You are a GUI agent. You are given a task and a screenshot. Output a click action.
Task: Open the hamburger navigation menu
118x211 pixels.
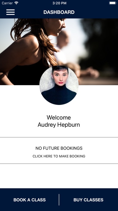tap(10, 12)
